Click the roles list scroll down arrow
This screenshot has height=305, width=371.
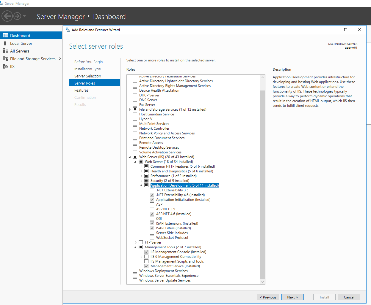point(262,282)
